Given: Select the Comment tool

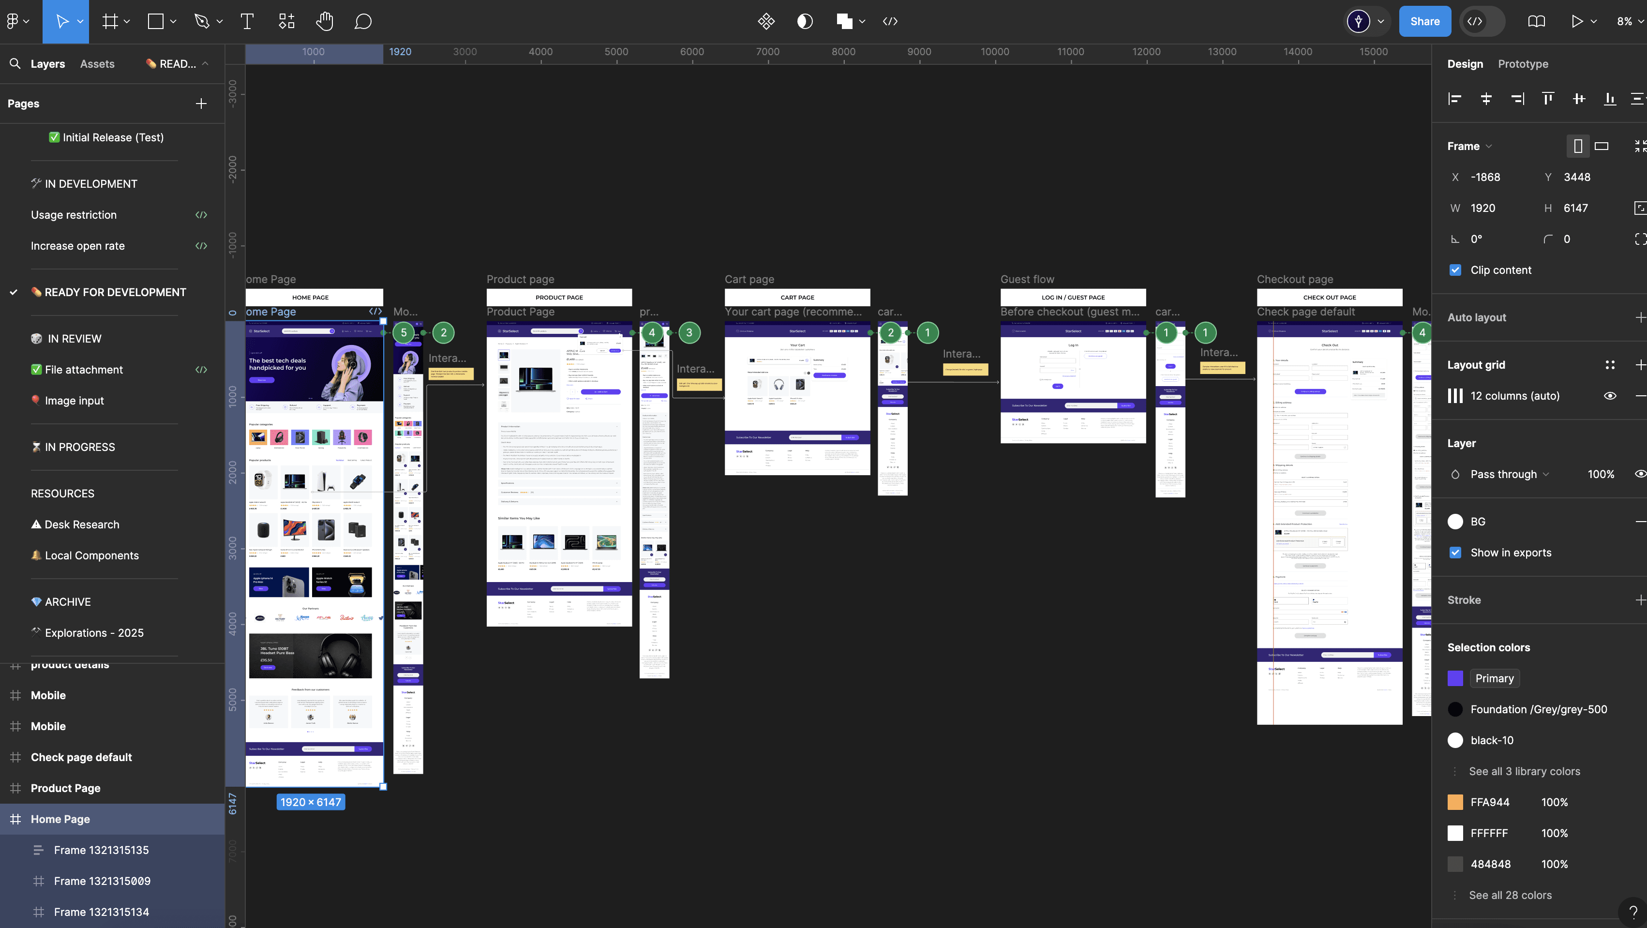Looking at the screenshot, I should 362,21.
